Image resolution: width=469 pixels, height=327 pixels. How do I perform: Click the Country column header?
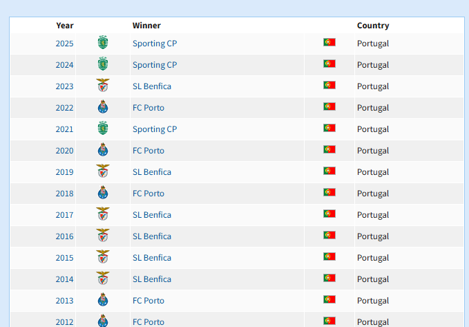click(373, 26)
